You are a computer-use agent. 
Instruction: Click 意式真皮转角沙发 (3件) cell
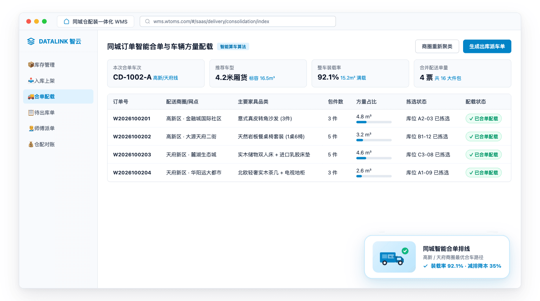coord(265,118)
